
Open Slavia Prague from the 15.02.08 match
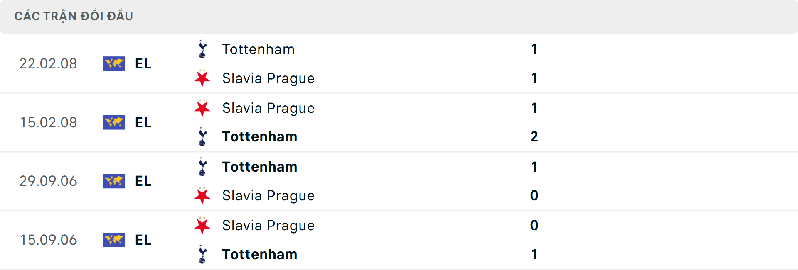(x=268, y=108)
